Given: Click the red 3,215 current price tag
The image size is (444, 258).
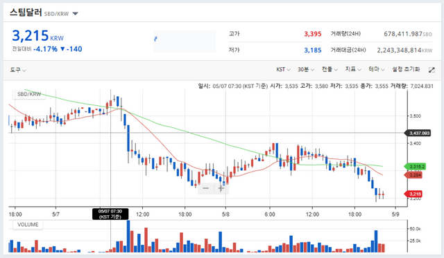Looking at the screenshot, I should tap(413, 194).
